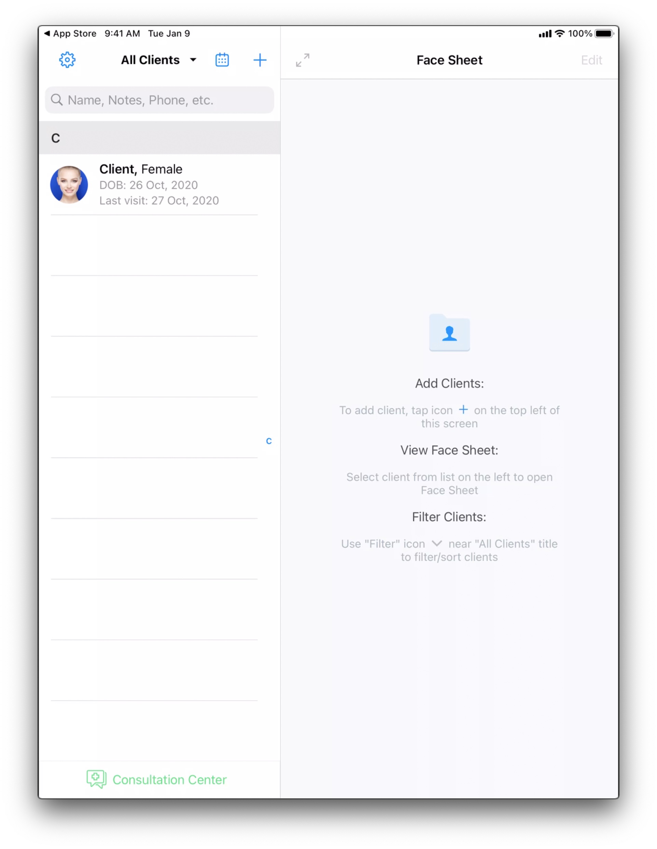
Task: Tap the plus icon to add client
Action: click(x=260, y=60)
